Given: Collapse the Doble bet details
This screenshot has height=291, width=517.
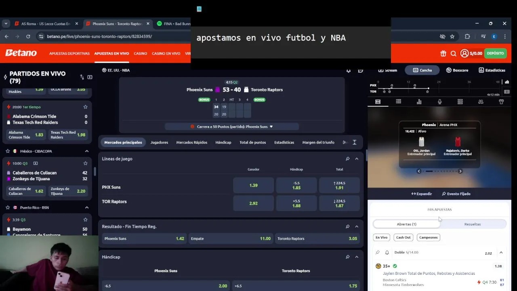Looking at the screenshot, I should point(501,253).
